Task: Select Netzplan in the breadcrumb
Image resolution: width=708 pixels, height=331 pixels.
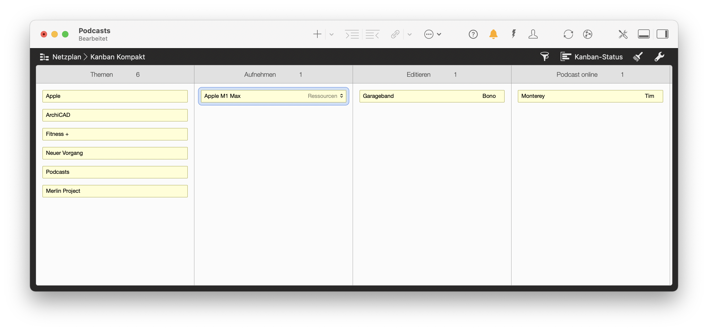Action: (67, 57)
